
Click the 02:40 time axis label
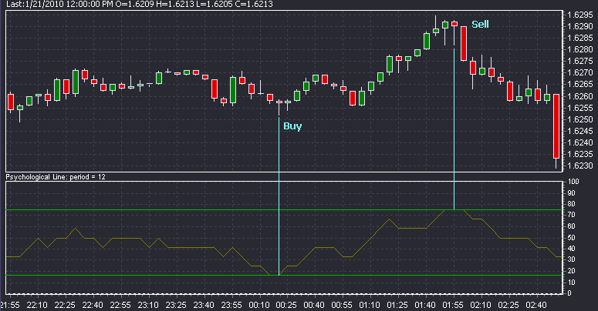click(535, 305)
